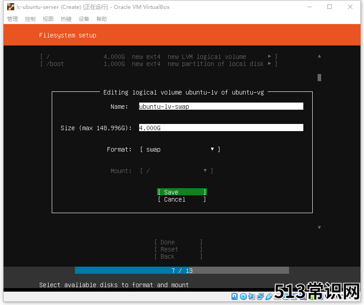The width and height of the screenshot is (364, 305).
Task: Open the 视图 menu
Action: pos(48,19)
